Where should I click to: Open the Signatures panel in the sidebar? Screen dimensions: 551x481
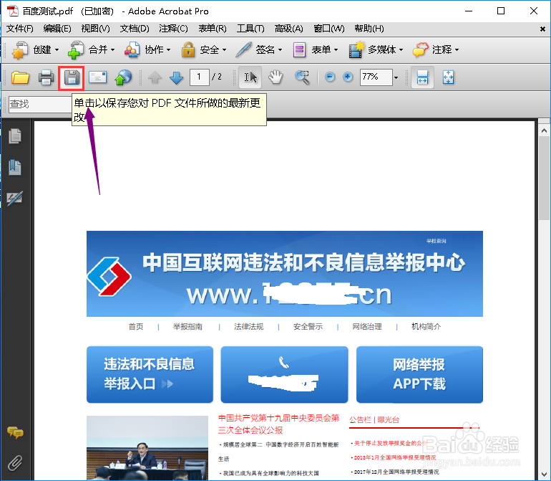(x=15, y=199)
